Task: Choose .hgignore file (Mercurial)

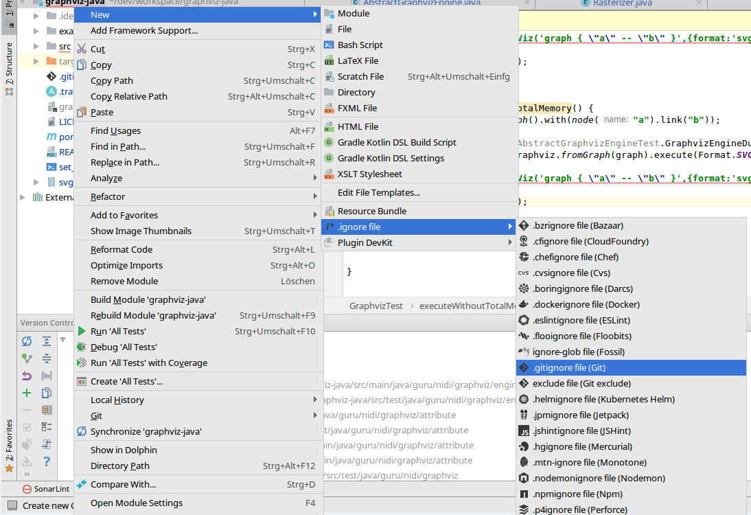Action: pos(631,446)
